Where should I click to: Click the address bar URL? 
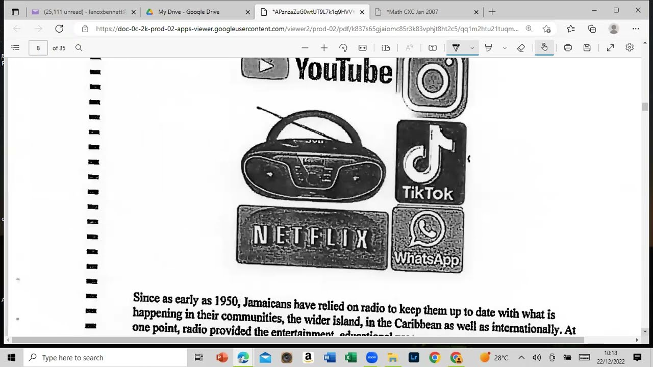[307, 29]
